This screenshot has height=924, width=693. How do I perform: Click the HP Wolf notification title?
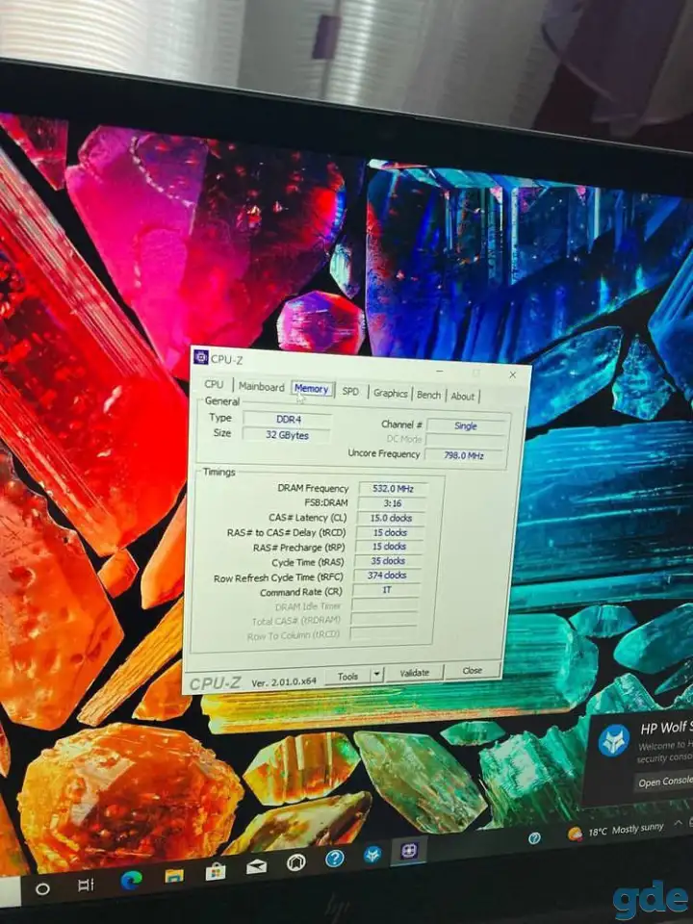(x=666, y=729)
